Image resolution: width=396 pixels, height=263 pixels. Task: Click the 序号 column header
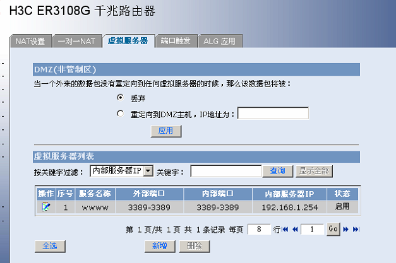click(65, 194)
